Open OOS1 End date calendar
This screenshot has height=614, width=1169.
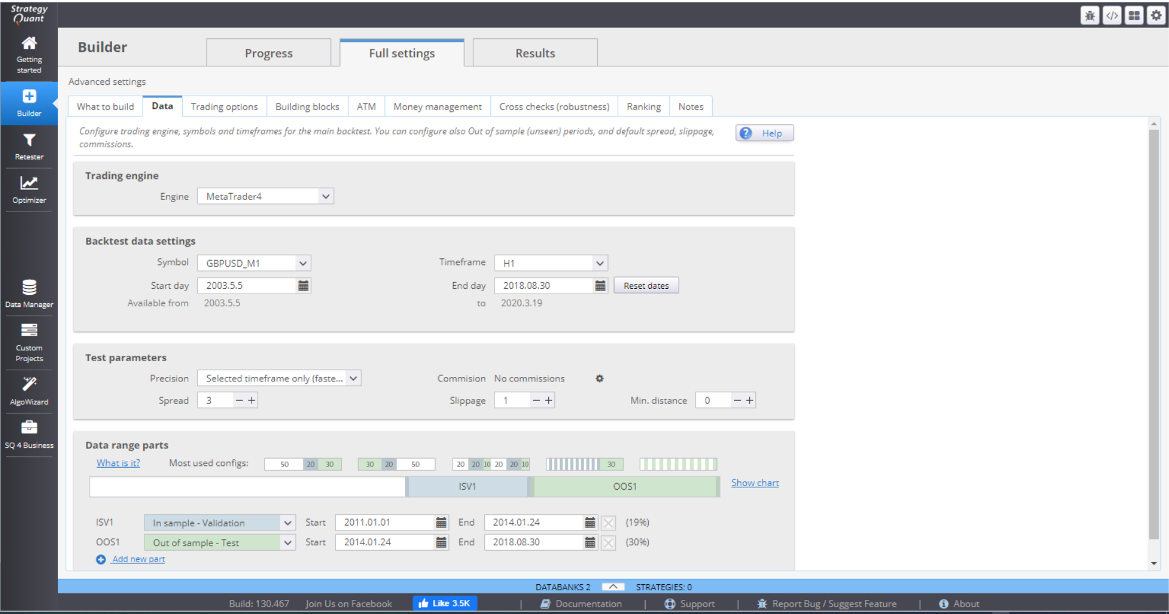590,542
